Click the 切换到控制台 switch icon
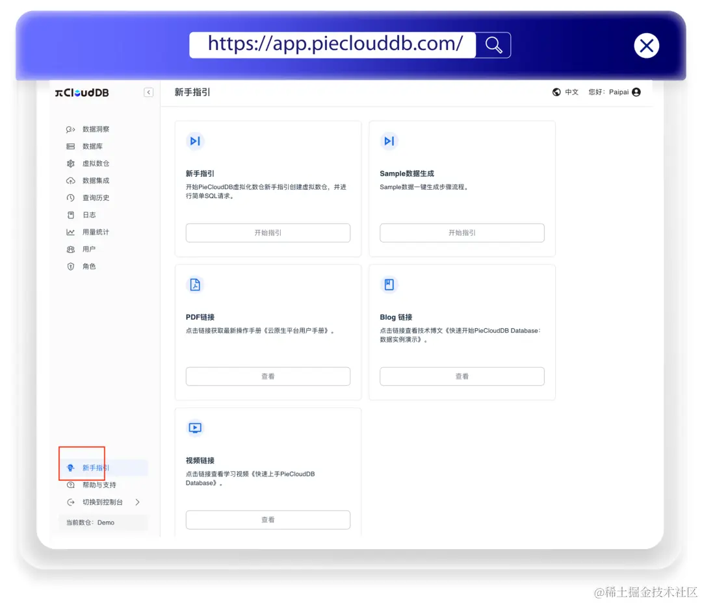702x603 pixels. [70, 502]
